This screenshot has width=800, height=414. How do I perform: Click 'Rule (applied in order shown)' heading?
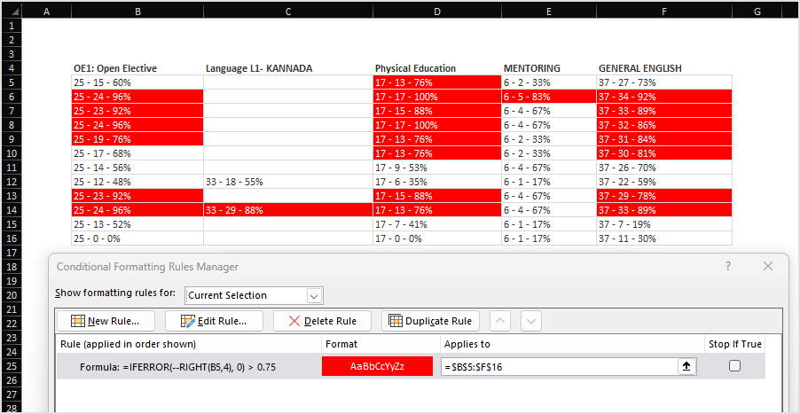point(128,344)
